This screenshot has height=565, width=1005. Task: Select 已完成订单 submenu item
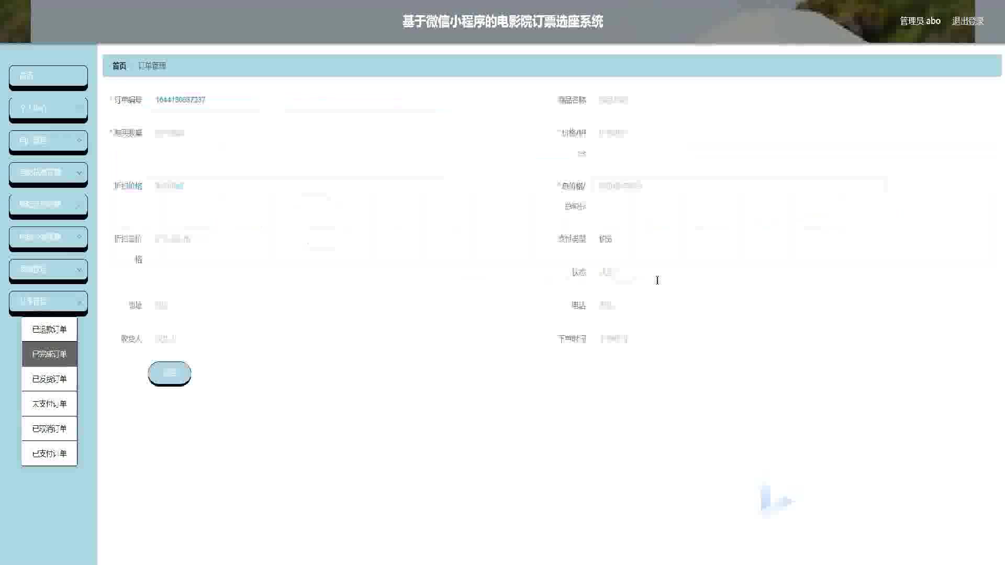(x=49, y=354)
